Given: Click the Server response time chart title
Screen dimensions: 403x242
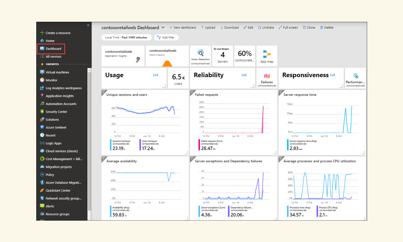Looking at the screenshot, I should click(x=300, y=95).
